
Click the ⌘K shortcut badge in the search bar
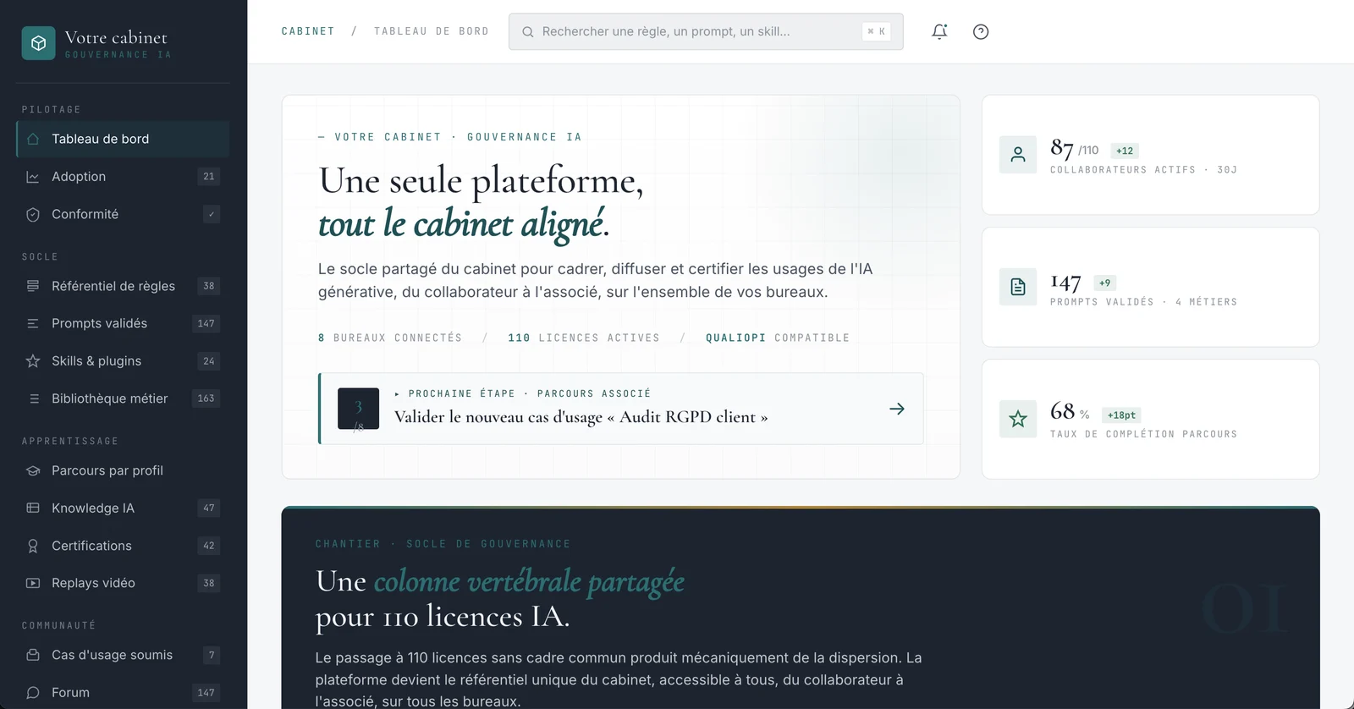click(876, 31)
